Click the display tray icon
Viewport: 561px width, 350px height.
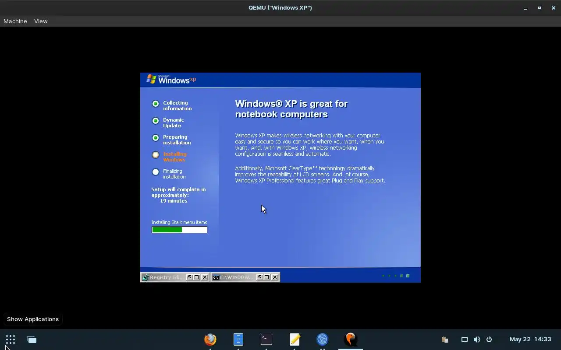[x=465, y=339]
